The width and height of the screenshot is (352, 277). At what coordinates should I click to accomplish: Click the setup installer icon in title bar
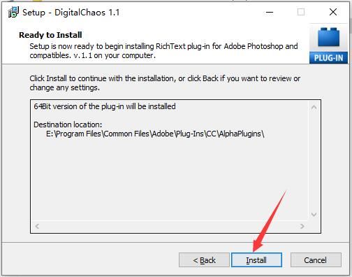click(x=13, y=12)
